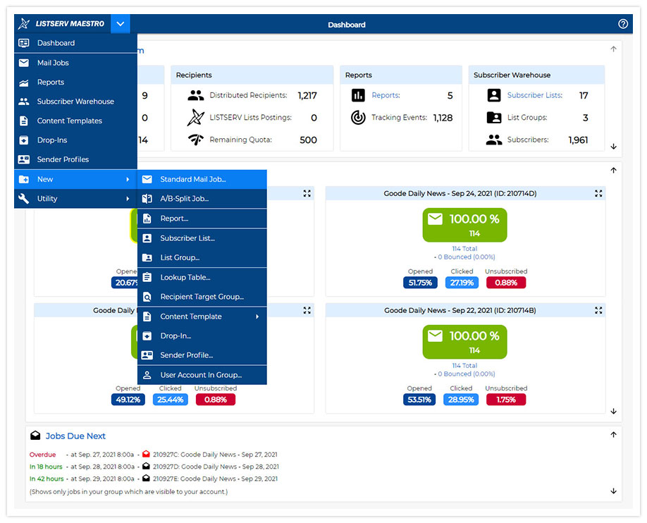Collapse the top overview section up arrow

[x=614, y=49]
